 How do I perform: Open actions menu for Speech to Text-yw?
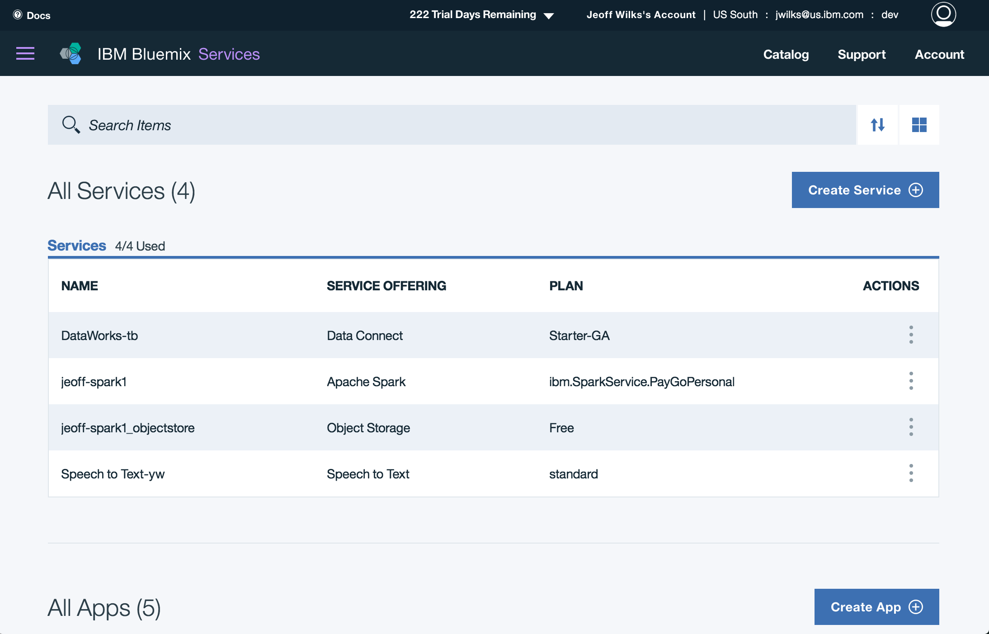(x=911, y=473)
